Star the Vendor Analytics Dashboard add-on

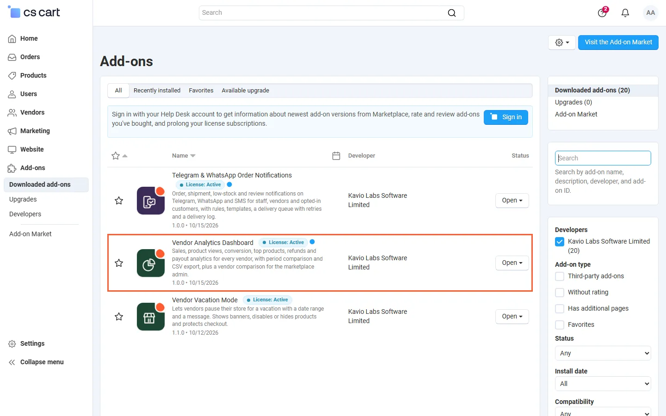[x=119, y=263]
